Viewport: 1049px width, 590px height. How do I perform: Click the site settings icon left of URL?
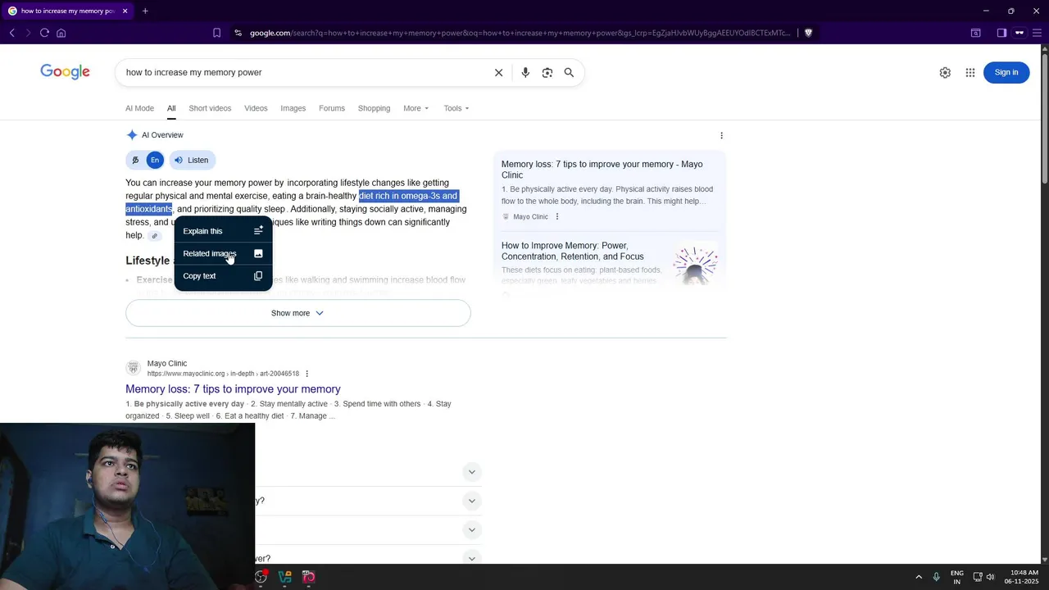[x=238, y=33]
